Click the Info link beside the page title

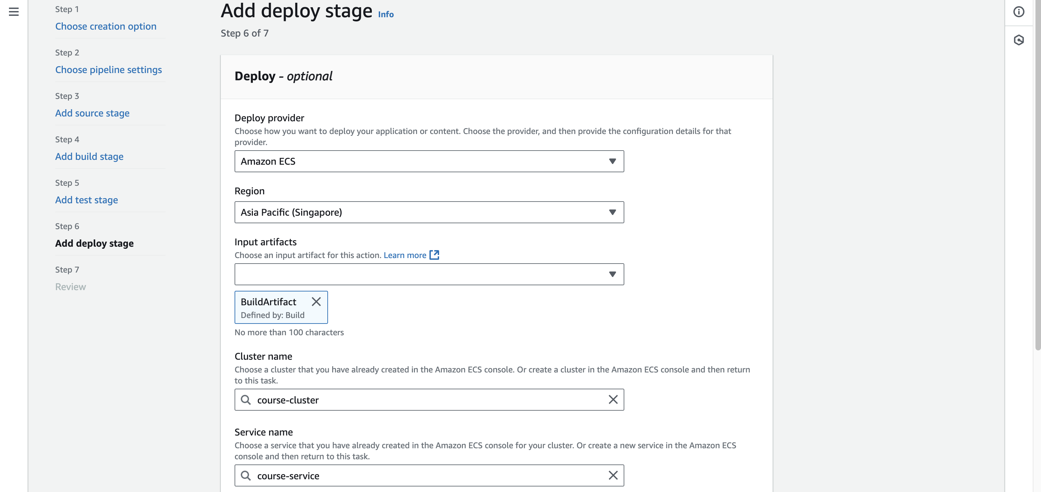tap(386, 14)
